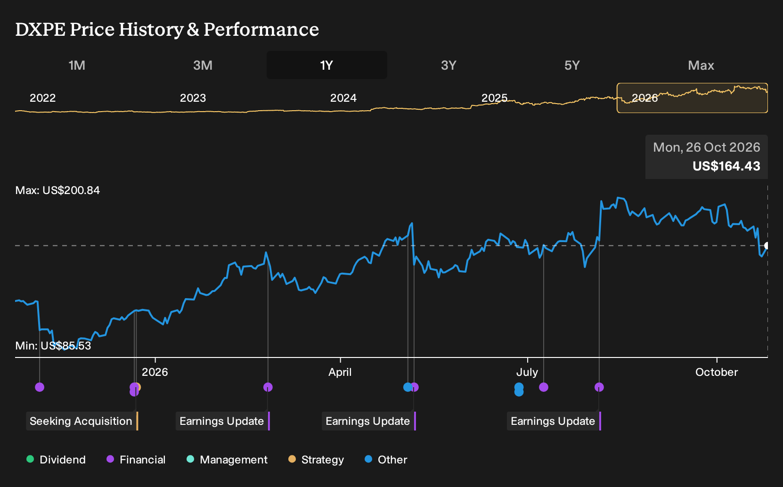
Task: Click the April axis label
Action: pos(340,372)
